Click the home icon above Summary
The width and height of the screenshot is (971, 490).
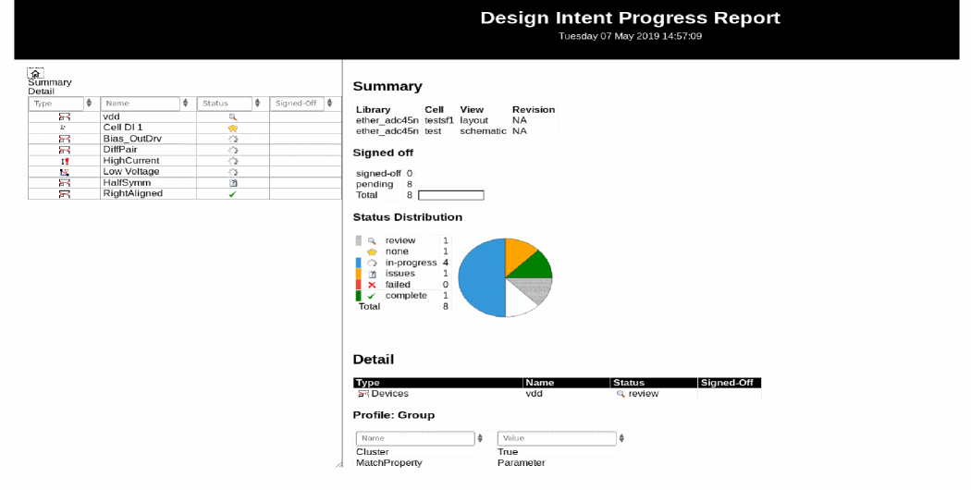[35, 73]
